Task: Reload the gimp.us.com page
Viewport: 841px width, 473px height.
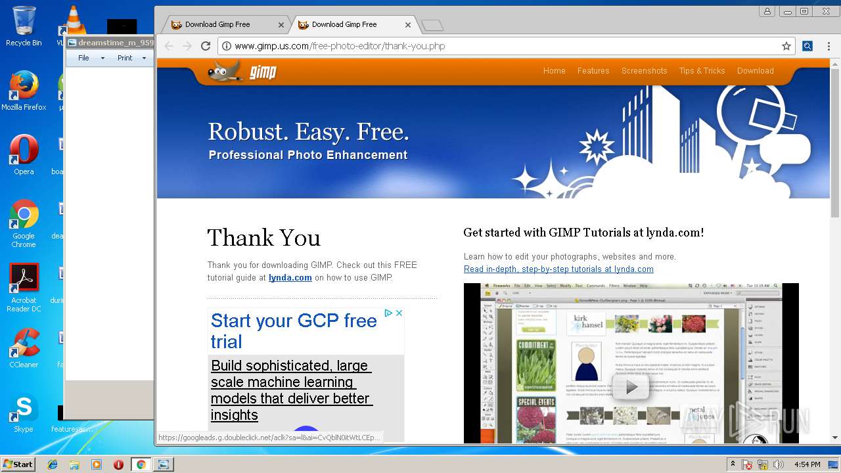Action: tap(206, 46)
